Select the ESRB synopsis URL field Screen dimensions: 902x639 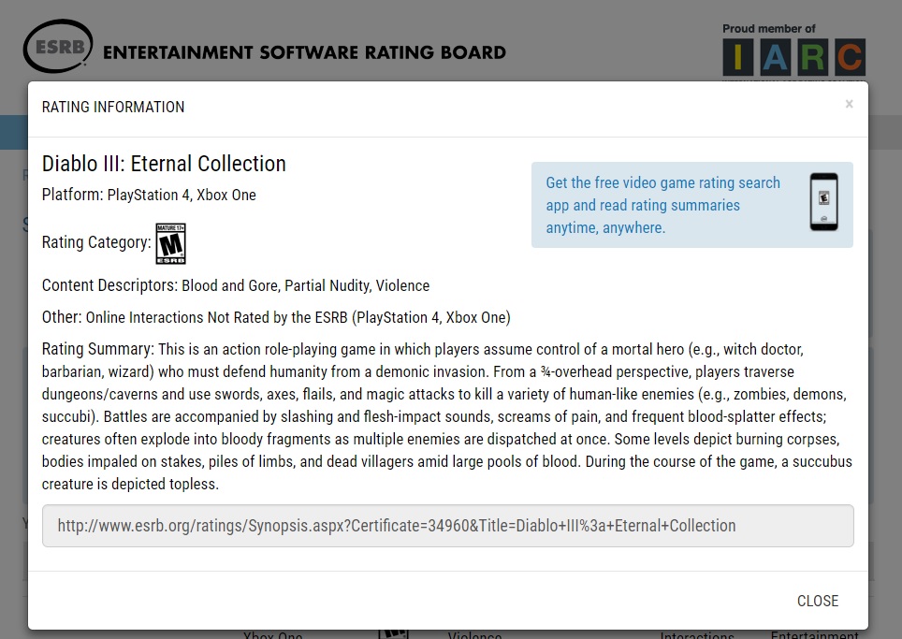[447, 526]
